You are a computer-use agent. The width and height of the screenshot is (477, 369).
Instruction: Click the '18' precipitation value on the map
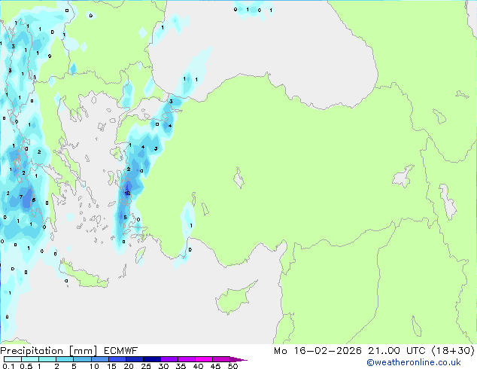[x=127, y=193]
